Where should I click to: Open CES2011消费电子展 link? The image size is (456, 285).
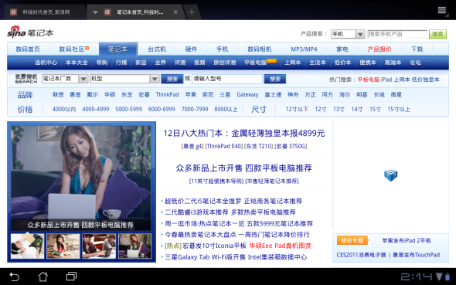(x=361, y=255)
